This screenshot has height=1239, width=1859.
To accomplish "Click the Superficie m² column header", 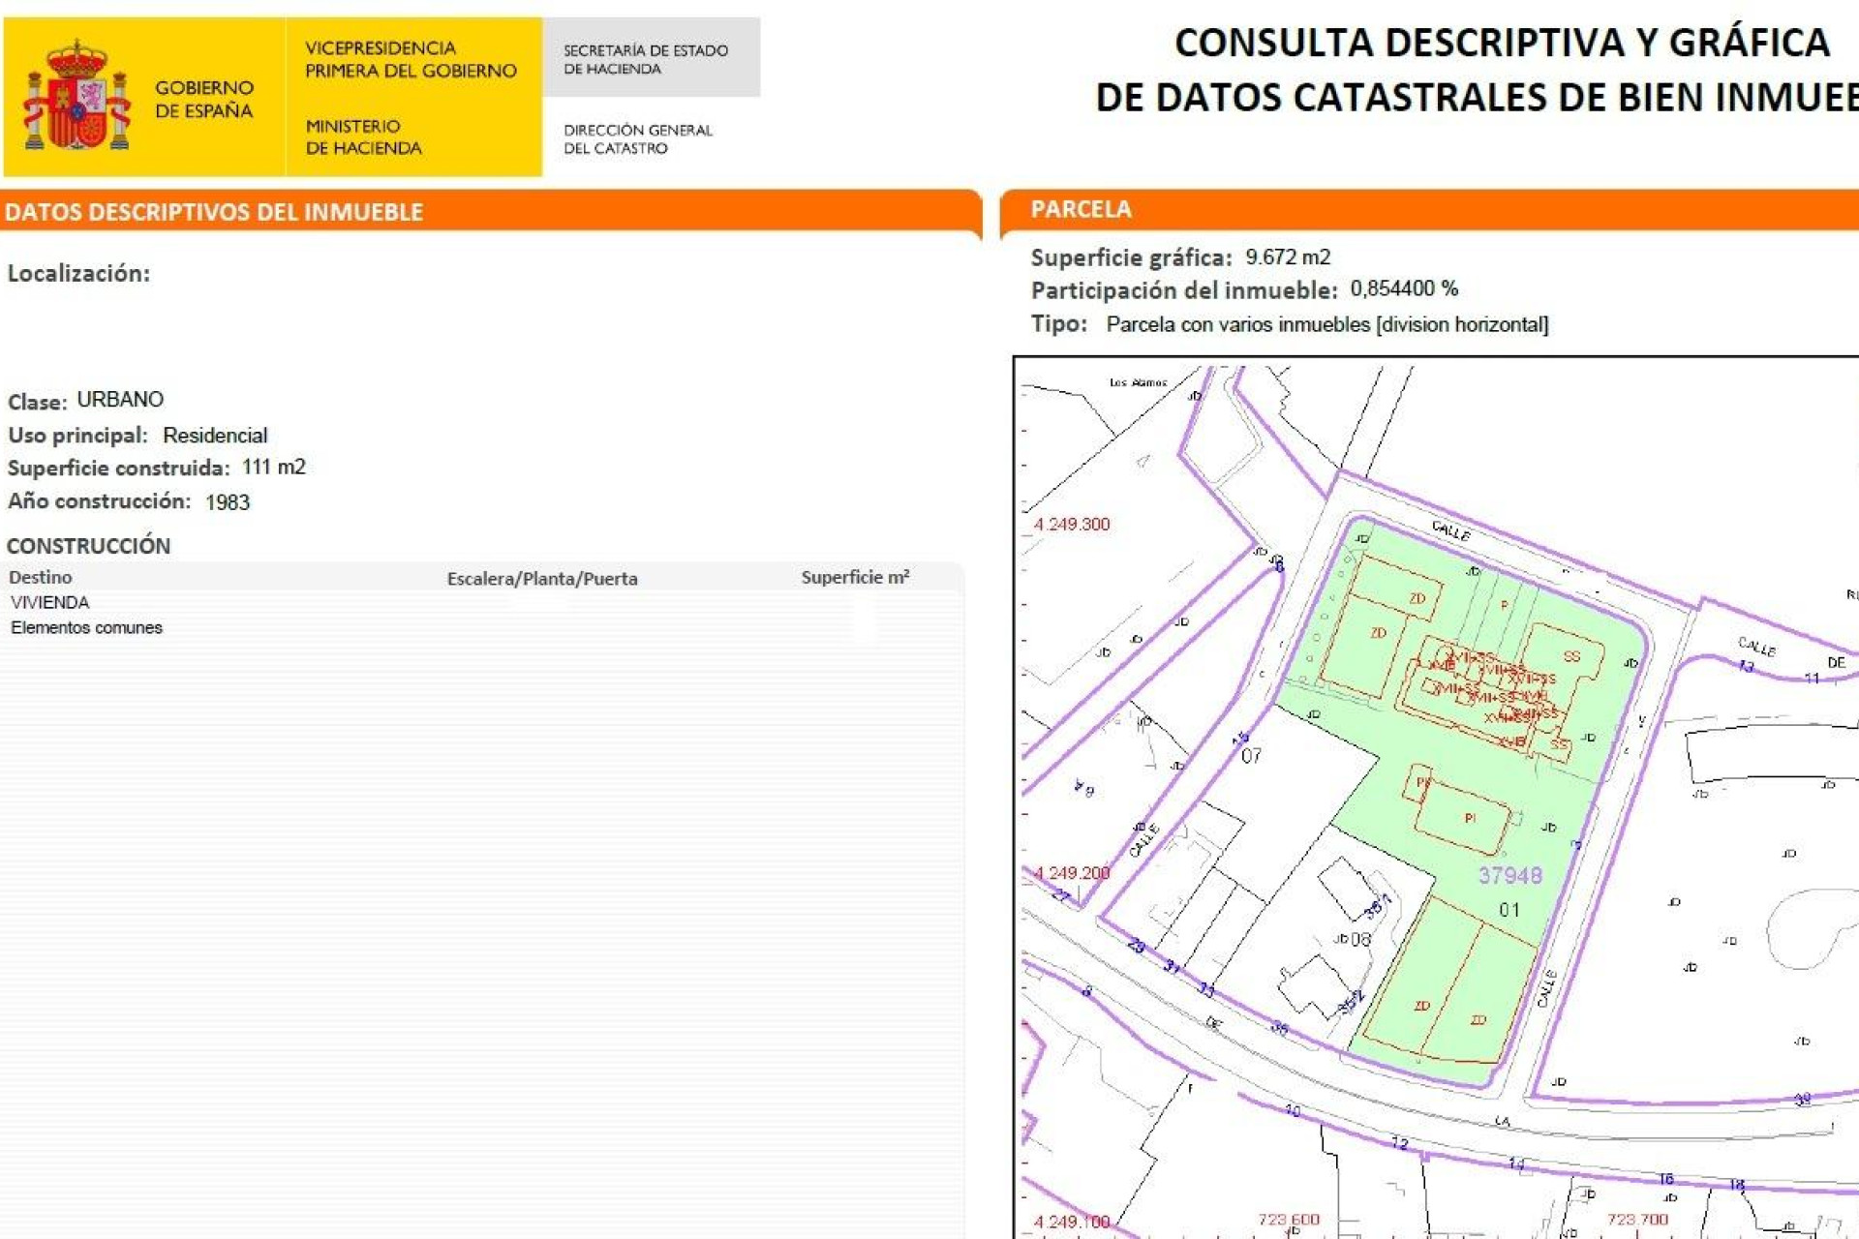I will point(856,576).
